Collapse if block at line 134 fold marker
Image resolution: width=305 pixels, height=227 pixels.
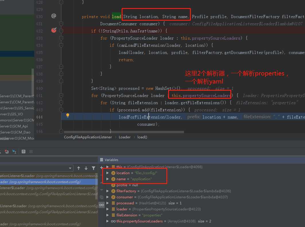tap(61, 45)
